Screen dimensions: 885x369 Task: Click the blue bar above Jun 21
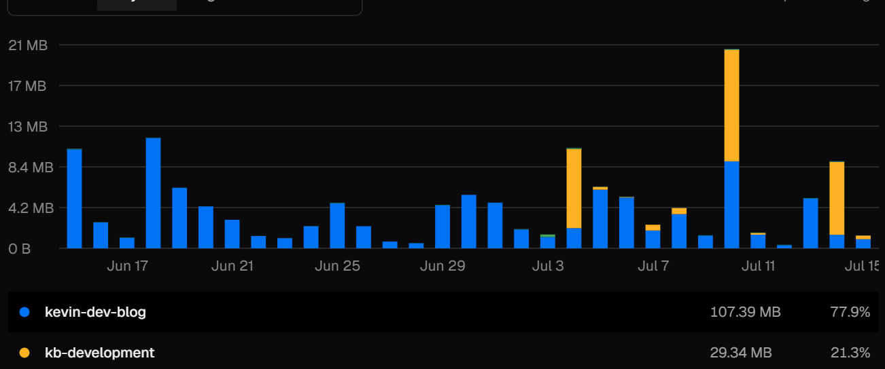pyautogui.click(x=232, y=234)
